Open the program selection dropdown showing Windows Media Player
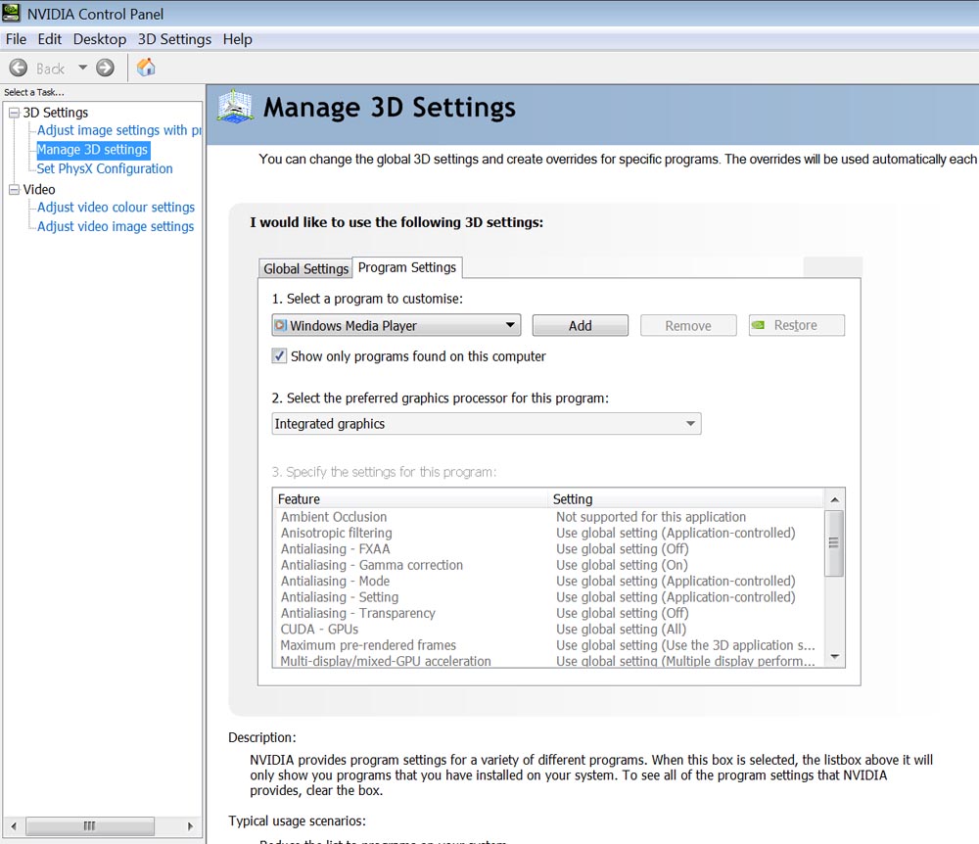The height and width of the screenshot is (844, 979). coord(396,326)
